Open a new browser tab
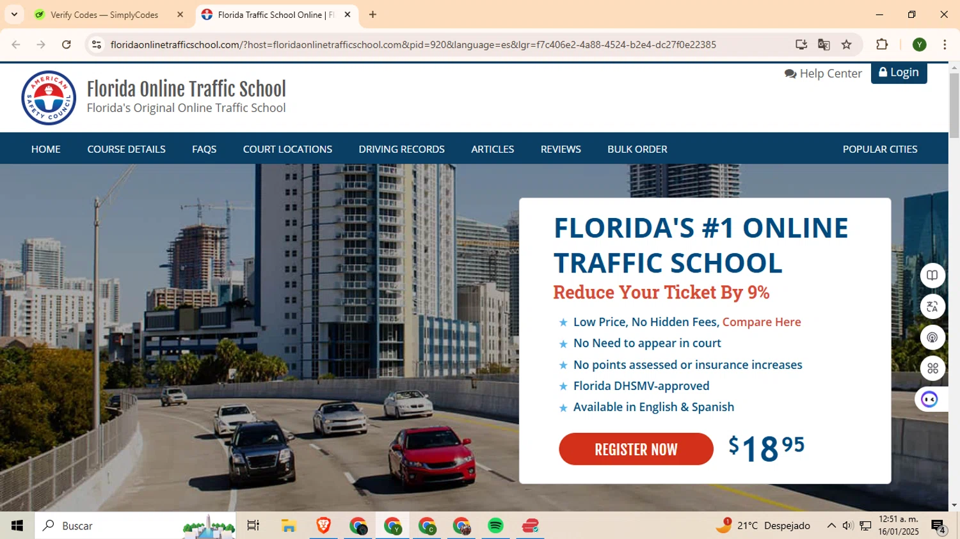The height and width of the screenshot is (539, 960). click(372, 15)
